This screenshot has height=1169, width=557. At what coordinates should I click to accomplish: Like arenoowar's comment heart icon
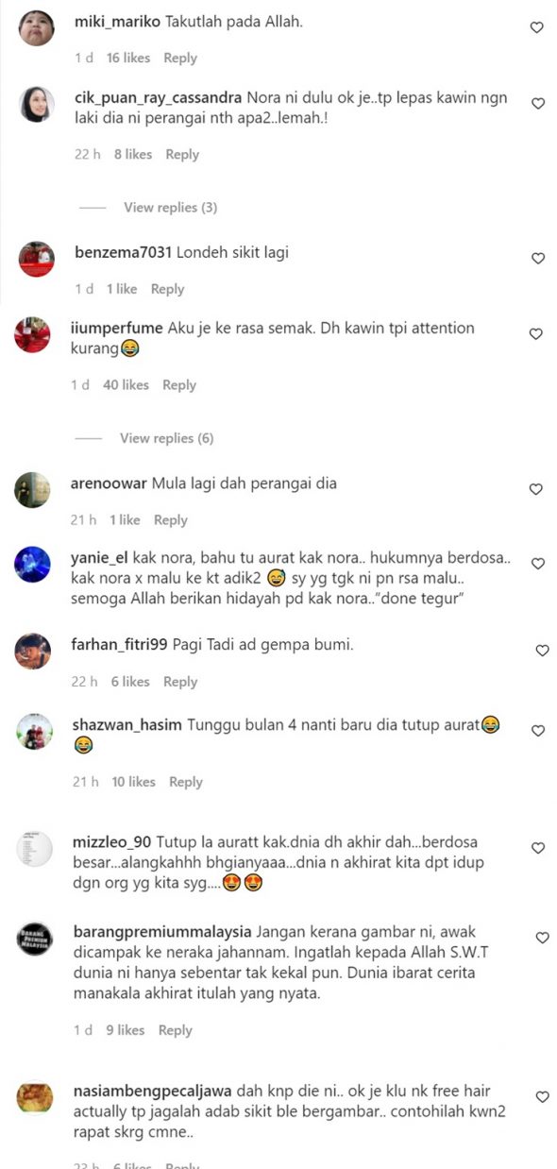[535, 490]
